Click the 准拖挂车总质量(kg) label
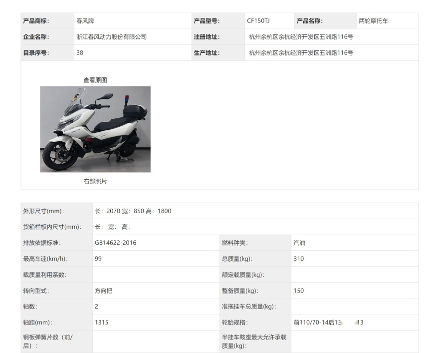425x353 pixels. (x=249, y=307)
